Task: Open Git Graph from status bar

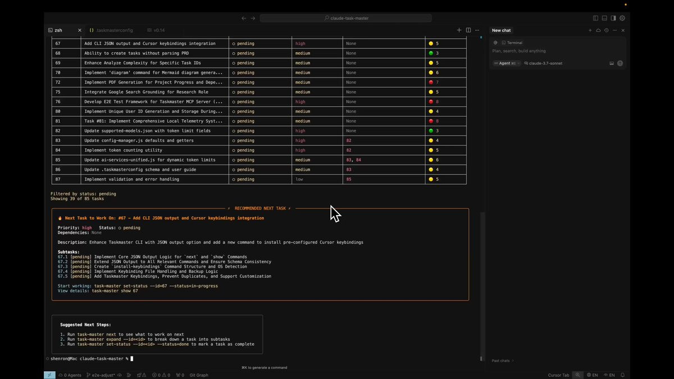Action: (x=199, y=375)
